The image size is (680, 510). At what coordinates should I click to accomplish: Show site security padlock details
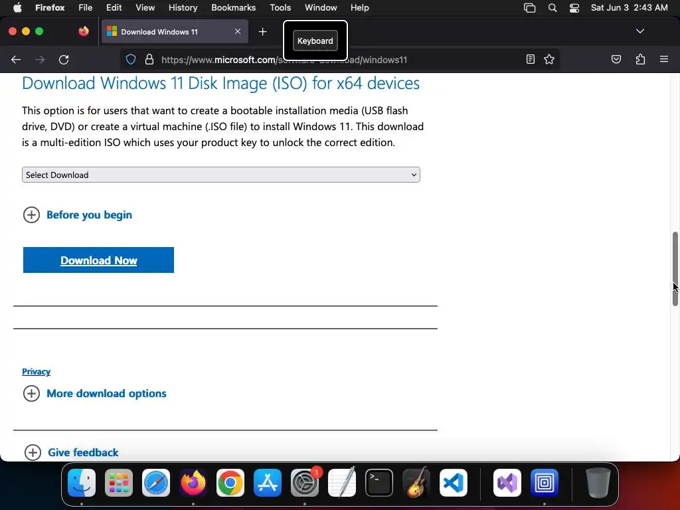(149, 59)
